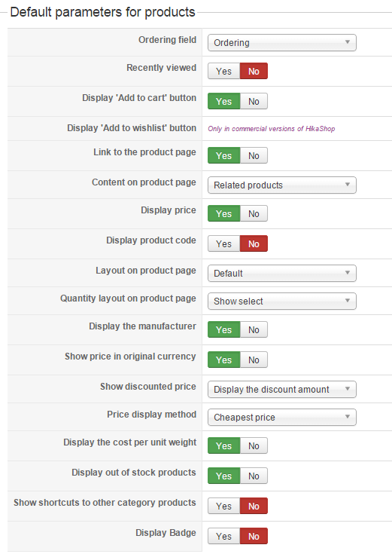392x554 pixels.
Task: Enable Display product code with Yes
Action: point(223,243)
